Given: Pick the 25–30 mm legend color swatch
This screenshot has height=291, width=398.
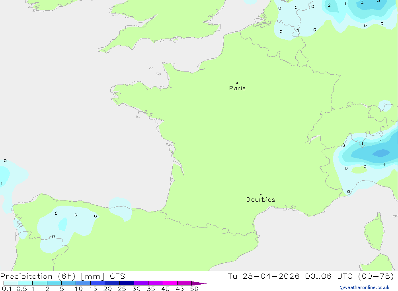Looking at the screenshot, I should (127, 283).
